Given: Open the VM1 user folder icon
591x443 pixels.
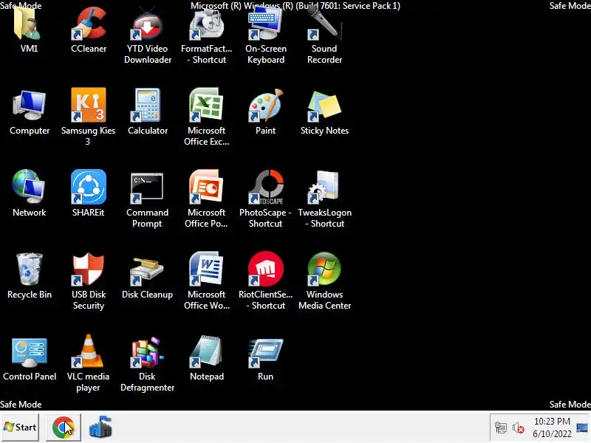Looking at the screenshot, I should [29, 24].
